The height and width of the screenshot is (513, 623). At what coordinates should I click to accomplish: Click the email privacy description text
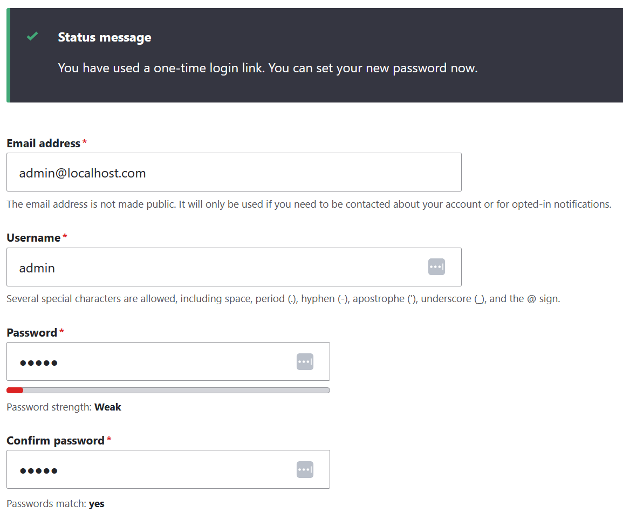click(x=309, y=204)
